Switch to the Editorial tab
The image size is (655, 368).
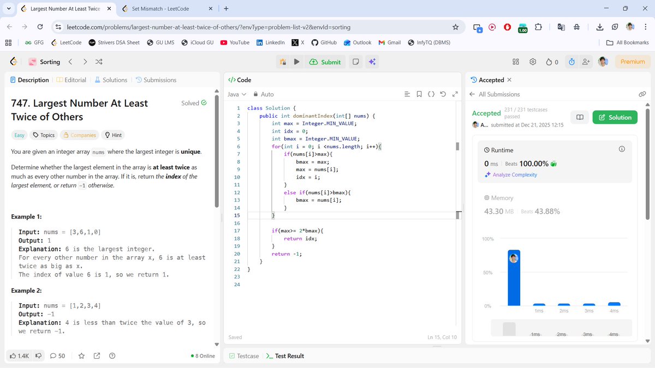[x=74, y=80]
